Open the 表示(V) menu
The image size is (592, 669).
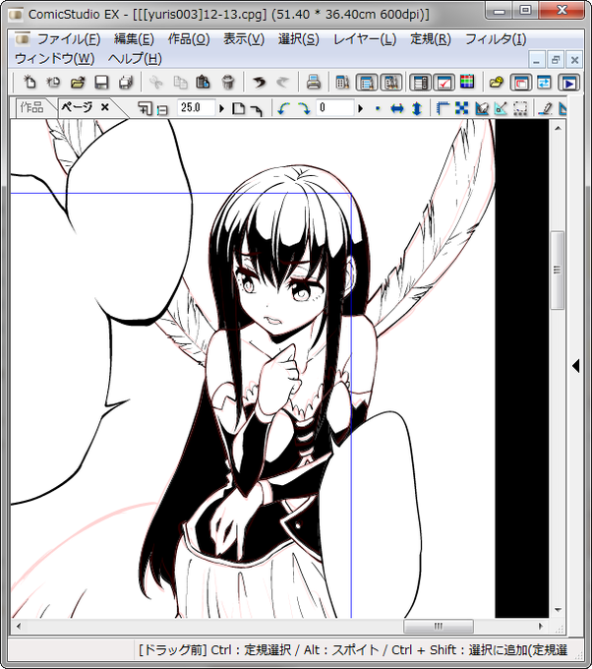click(244, 39)
